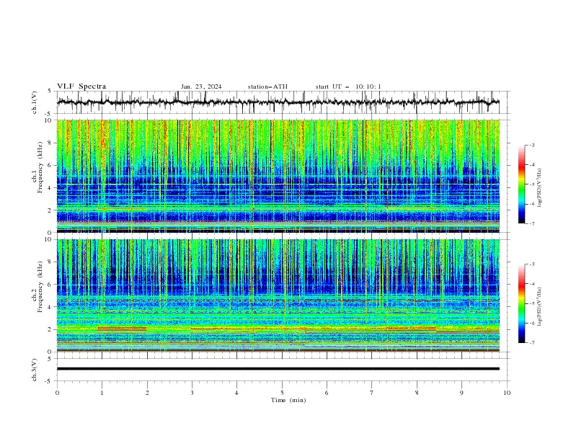The height and width of the screenshot is (441, 571).
Task: Click the 'start UT = 10:10:1' label
Action: point(348,86)
